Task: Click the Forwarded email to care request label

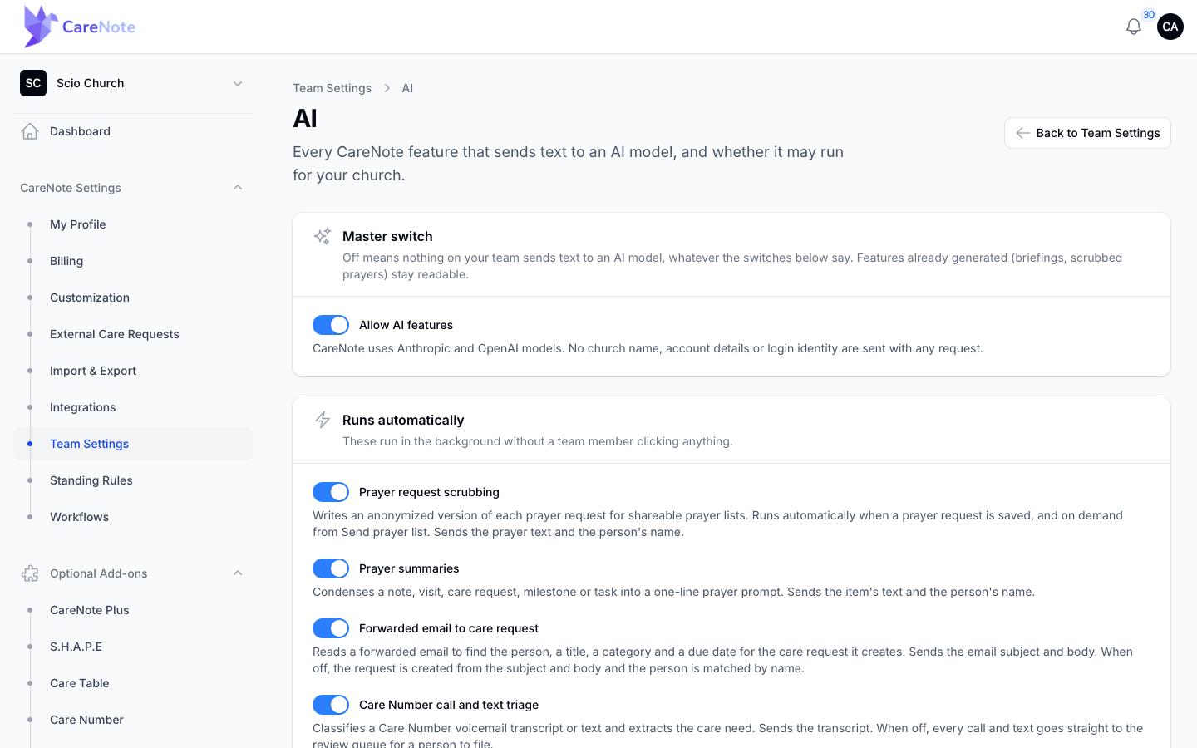Action: [449, 628]
